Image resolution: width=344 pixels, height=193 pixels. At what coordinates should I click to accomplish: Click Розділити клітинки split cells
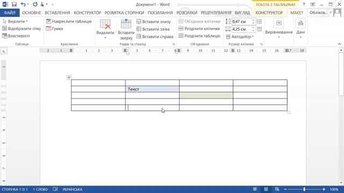[199, 28]
